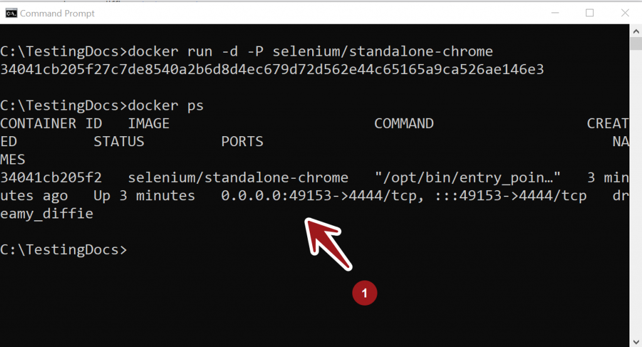
Task: Click the Command Prompt title text
Action: tap(57, 14)
